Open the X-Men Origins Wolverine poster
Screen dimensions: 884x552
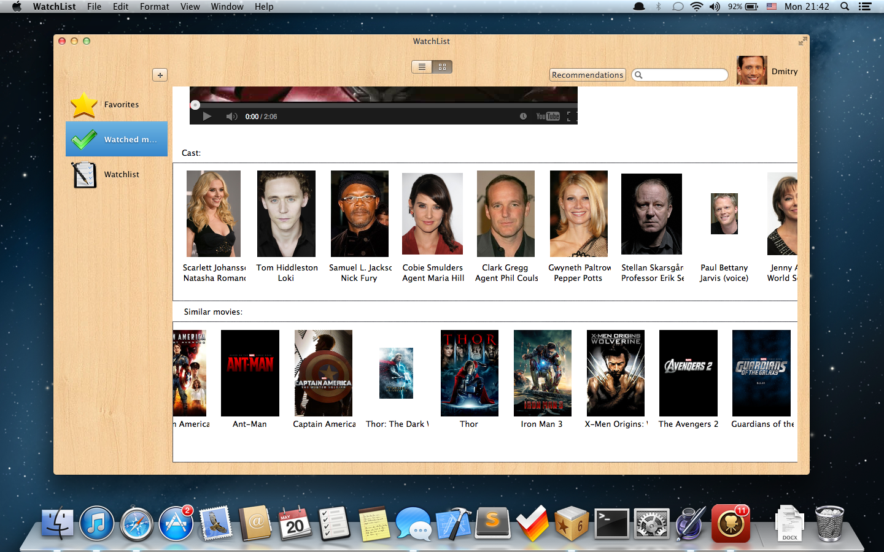click(616, 373)
